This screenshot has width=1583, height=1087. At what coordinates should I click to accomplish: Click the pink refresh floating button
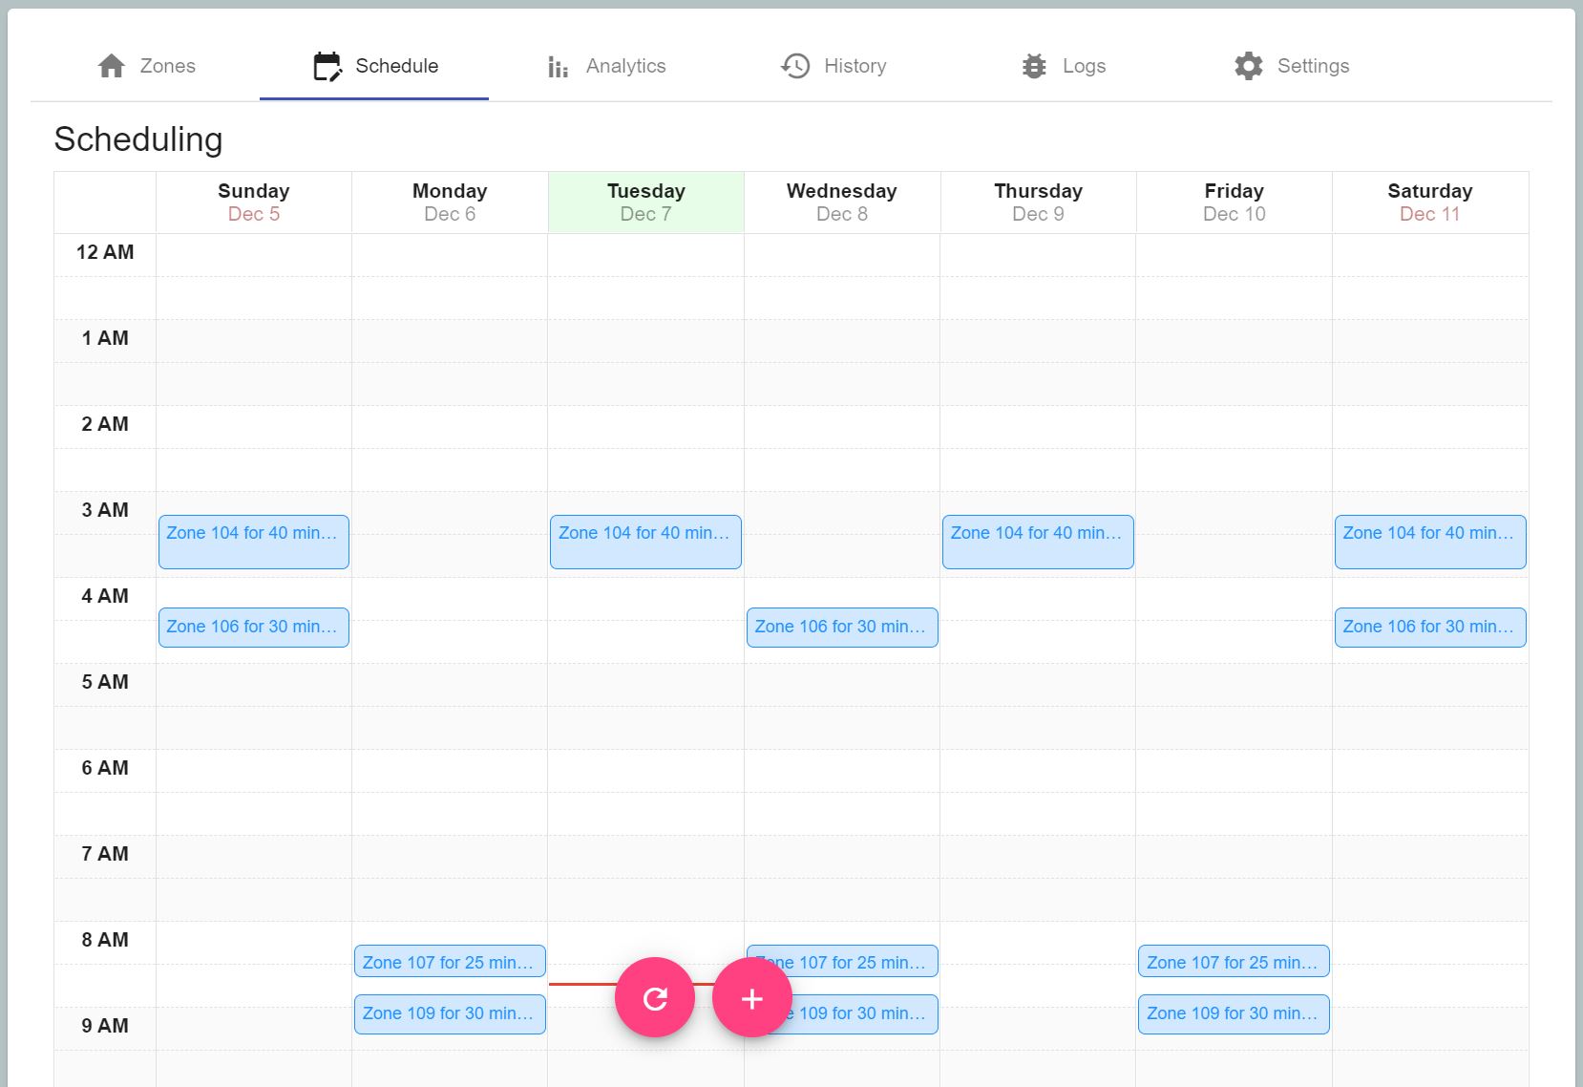[655, 997]
